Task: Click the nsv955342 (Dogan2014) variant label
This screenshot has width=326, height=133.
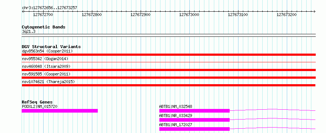Action: [45, 59]
